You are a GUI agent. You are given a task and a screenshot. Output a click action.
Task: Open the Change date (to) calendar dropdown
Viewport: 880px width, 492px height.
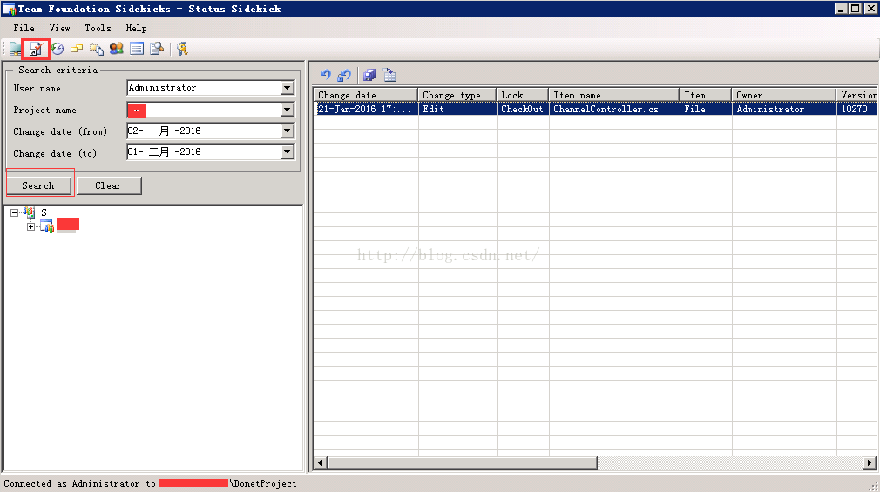pos(288,152)
